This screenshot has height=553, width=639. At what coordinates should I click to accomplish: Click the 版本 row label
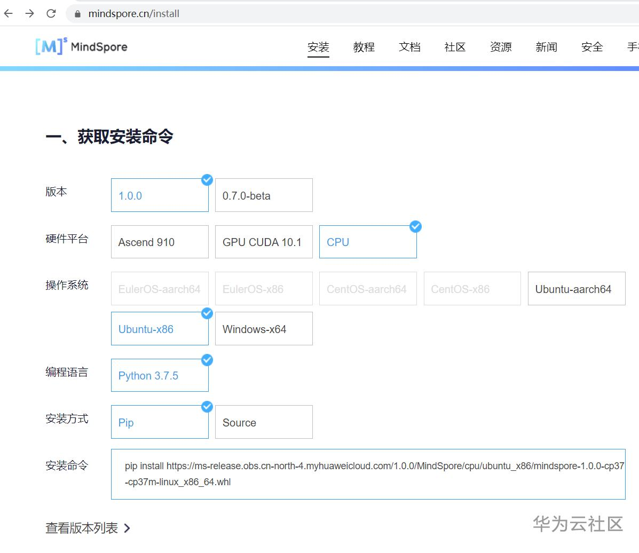point(56,192)
